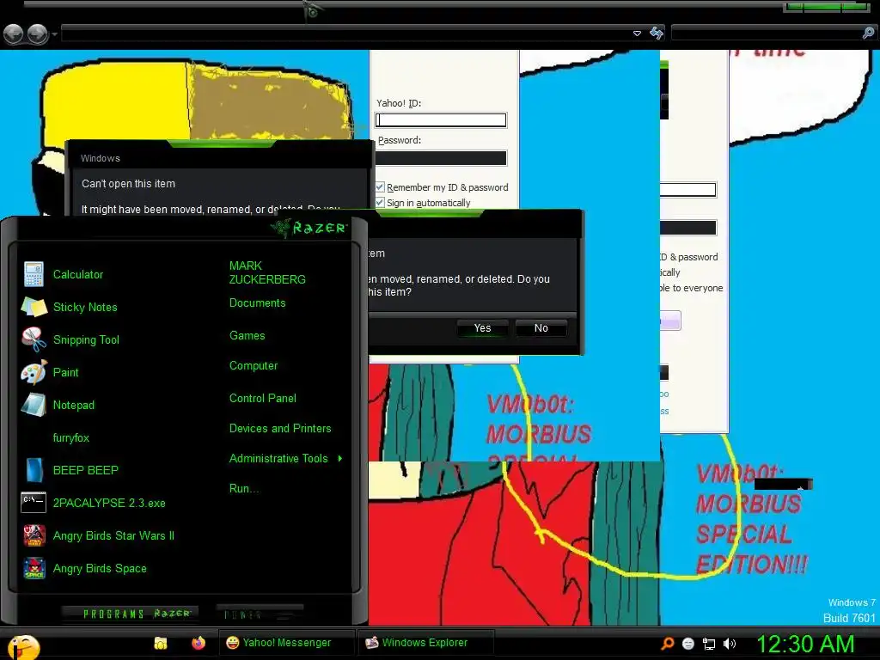
Task: Click the 12:30 AM taskbar clock
Action: pos(806,644)
